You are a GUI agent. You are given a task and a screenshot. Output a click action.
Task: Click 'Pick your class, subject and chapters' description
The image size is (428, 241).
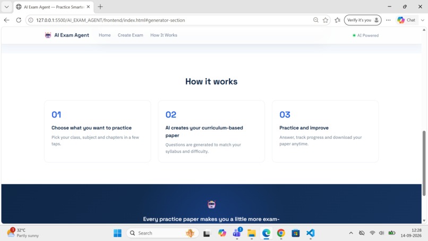(95, 140)
